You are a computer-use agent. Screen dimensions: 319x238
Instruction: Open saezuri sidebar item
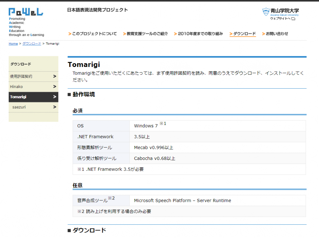(x=33, y=107)
